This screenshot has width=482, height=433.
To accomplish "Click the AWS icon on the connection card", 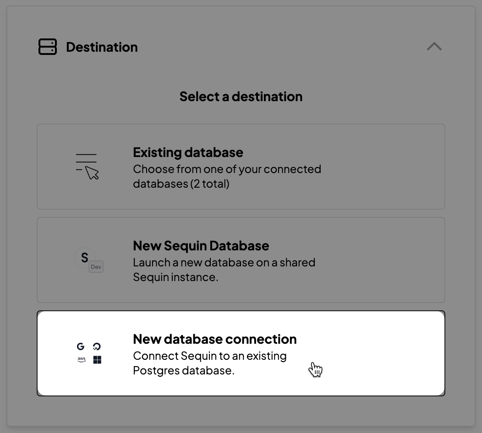I will [x=81, y=360].
